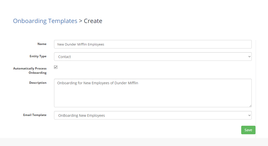Click the text Onboarding for New Employees
This screenshot has width=268, height=146.
tap(83, 83)
